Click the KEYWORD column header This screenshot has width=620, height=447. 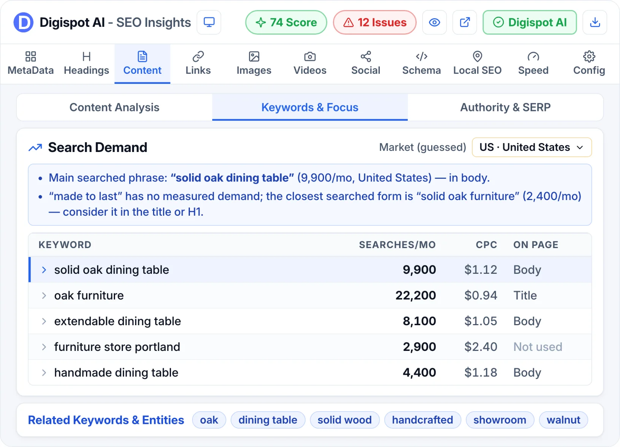pos(65,245)
